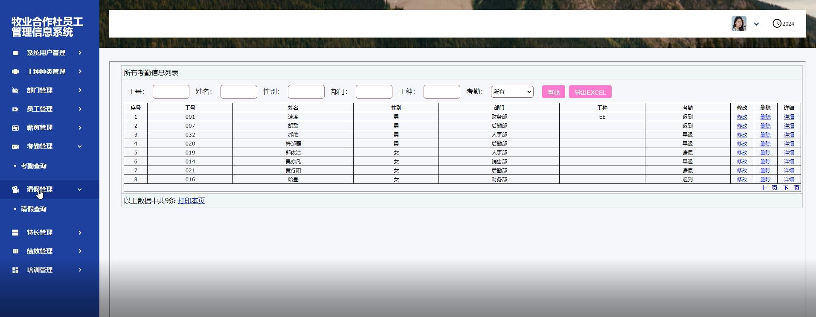
Task: Click the icon beside 系统用户管理
Action: [15, 53]
